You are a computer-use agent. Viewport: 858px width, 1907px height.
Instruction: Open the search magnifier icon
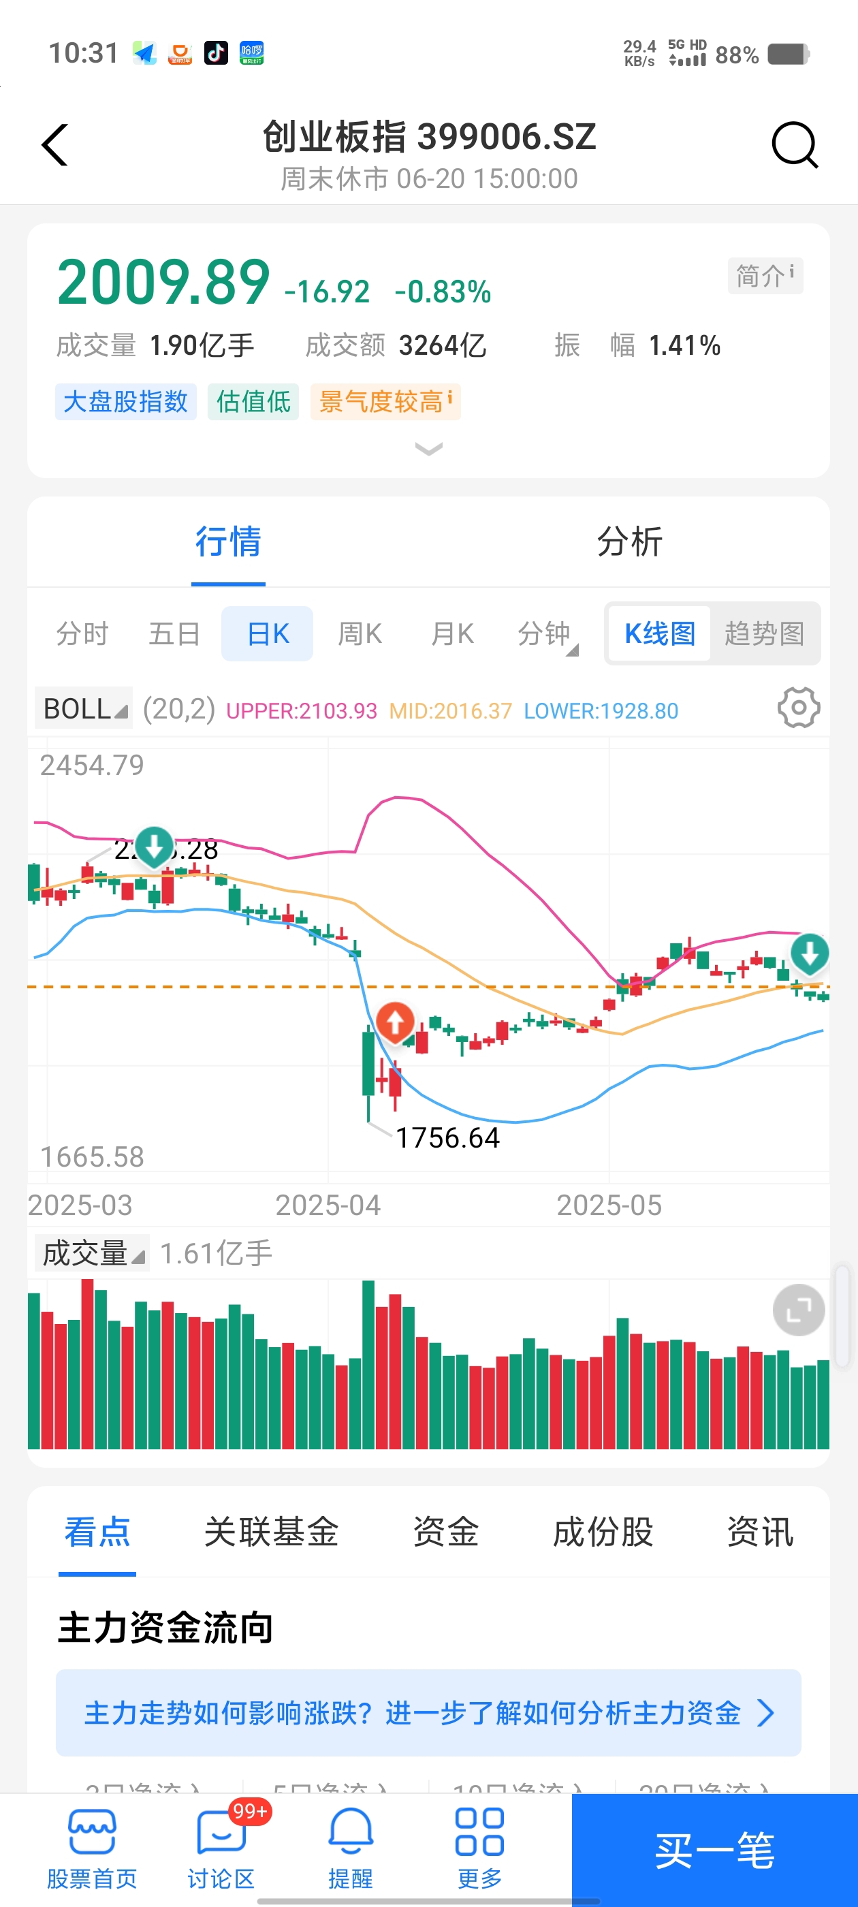pos(795,144)
